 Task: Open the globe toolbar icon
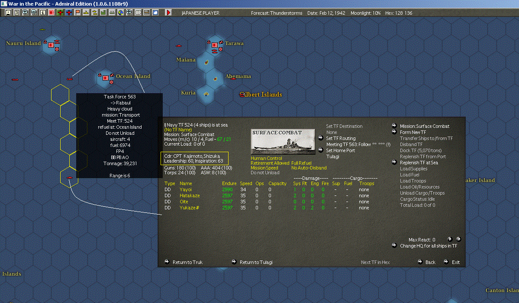[x=121, y=13]
